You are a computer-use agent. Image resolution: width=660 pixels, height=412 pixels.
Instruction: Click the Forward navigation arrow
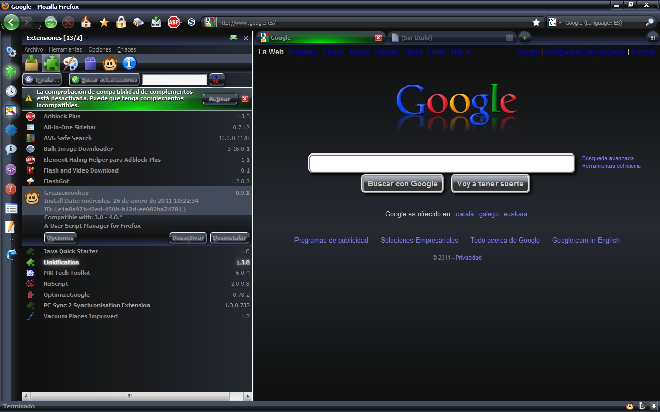[x=26, y=22]
